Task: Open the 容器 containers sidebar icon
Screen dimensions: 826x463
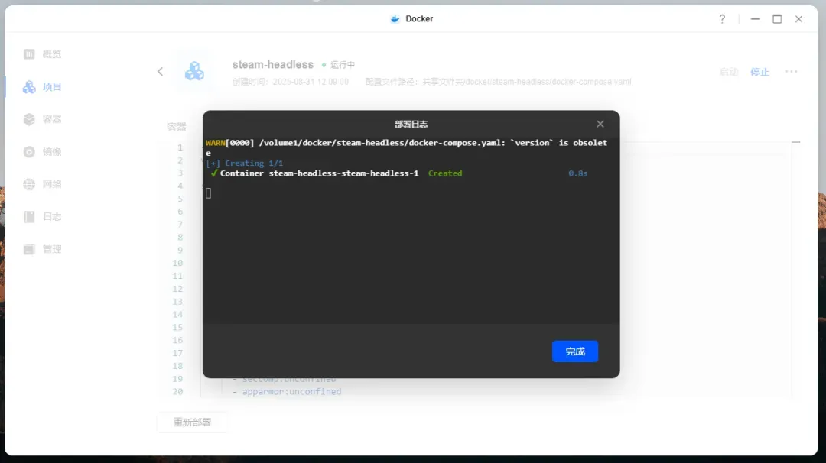Action: click(x=29, y=119)
